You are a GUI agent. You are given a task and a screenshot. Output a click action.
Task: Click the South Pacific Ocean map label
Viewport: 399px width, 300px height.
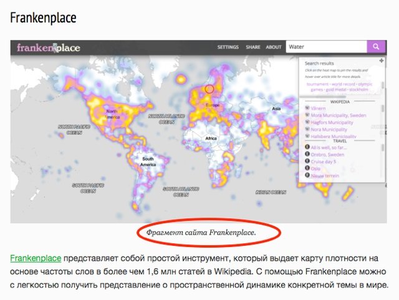(88, 188)
